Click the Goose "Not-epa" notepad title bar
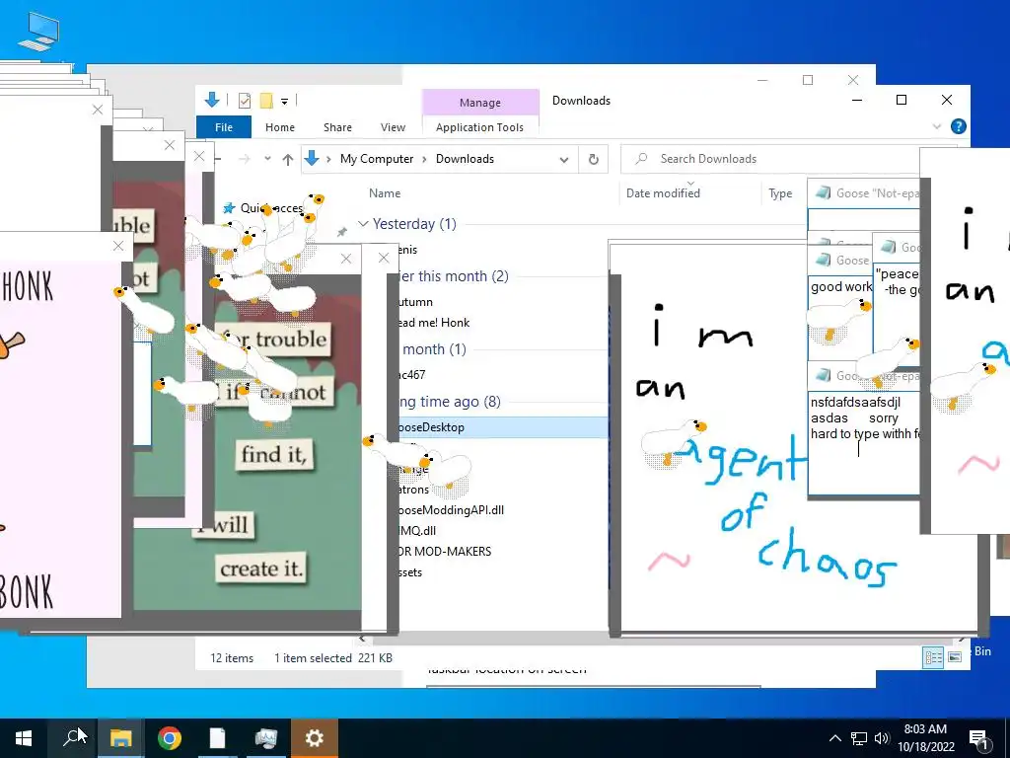This screenshot has width=1010, height=758. click(x=864, y=192)
